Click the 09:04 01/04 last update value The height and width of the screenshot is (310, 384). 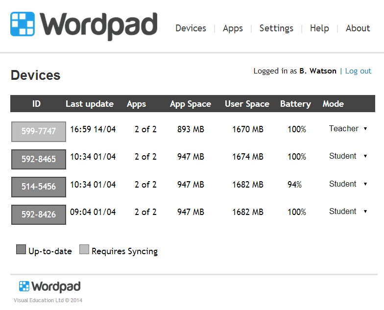93,212
